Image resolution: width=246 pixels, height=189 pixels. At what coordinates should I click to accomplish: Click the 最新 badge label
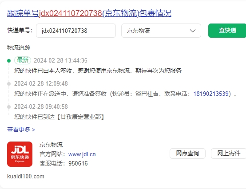pyautogui.click(x=23, y=60)
